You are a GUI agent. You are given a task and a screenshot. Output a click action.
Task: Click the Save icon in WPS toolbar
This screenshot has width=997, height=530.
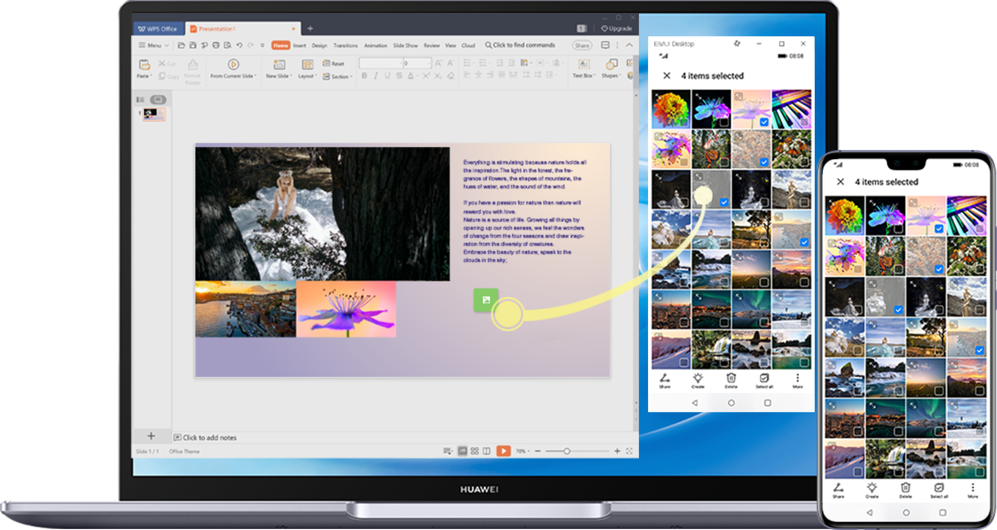point(193,45)
